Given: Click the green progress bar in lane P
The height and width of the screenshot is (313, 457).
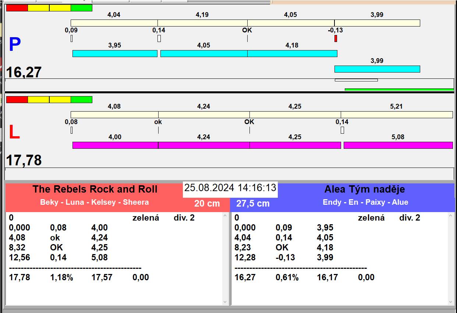Looking at the screenshot, I should (399, 89).
